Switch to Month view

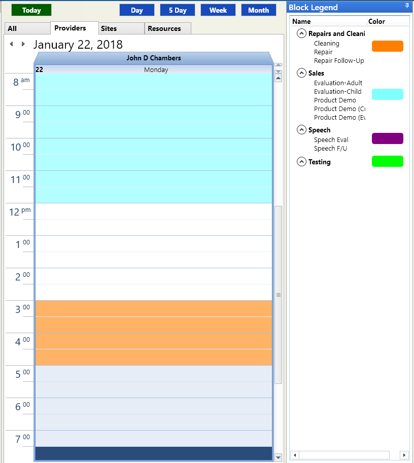click(x=259, y=10)
